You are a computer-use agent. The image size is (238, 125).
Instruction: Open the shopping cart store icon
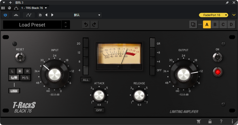[199, 121]
